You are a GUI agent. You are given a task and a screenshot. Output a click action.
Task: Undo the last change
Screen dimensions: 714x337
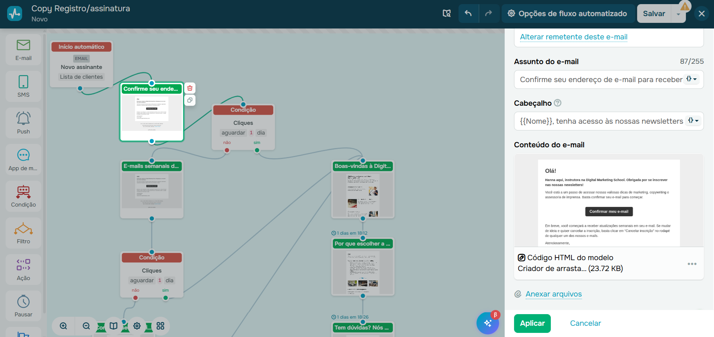click(x=468, y=13)
